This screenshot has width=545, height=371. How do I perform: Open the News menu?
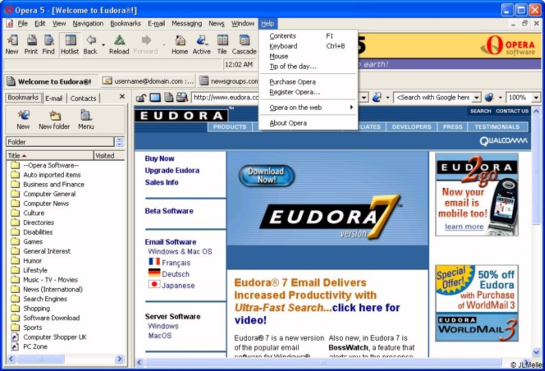217,23
